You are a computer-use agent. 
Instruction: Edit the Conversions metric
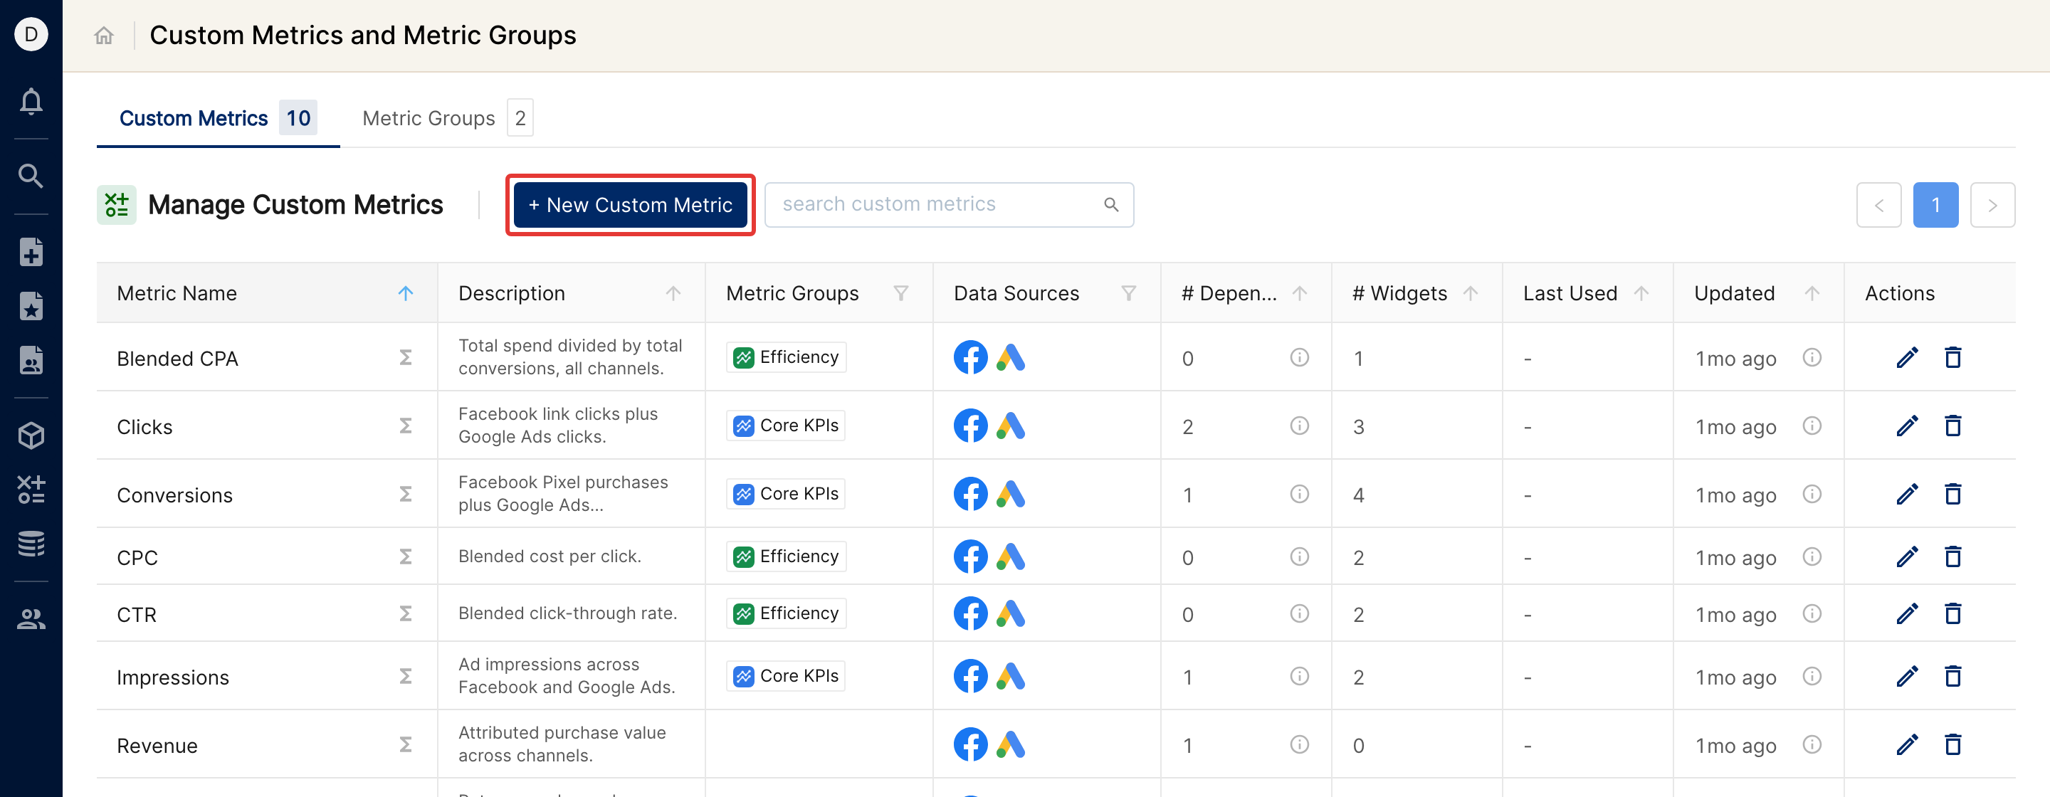pos(1907,495)
